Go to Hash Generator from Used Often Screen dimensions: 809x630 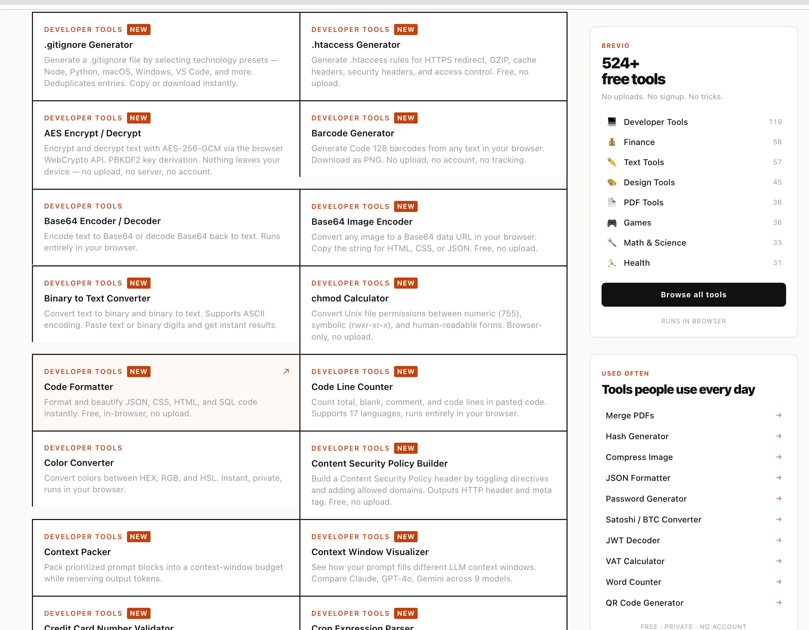point(693,436)
